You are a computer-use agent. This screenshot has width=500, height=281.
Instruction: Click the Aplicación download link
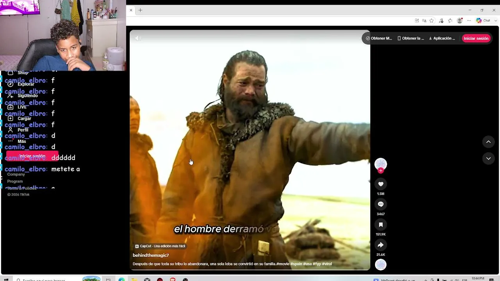[x=442, y=38]
